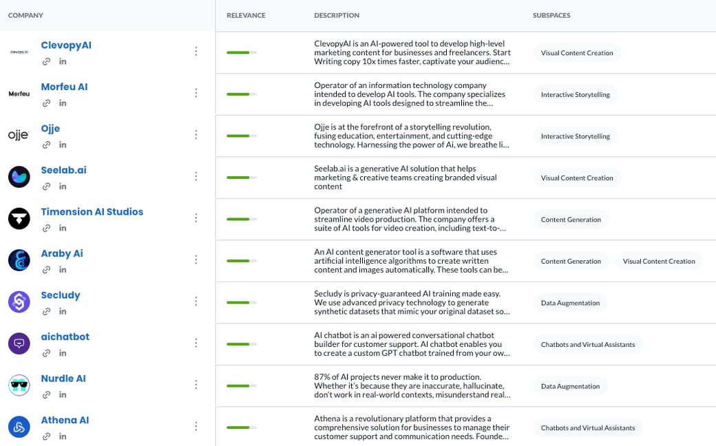Select Visual Content Creation tag on Araby Ai
Viewport: 716px width, 446px height.
658,261
